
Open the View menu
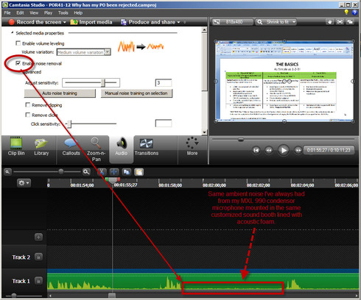tap(34, 12)
